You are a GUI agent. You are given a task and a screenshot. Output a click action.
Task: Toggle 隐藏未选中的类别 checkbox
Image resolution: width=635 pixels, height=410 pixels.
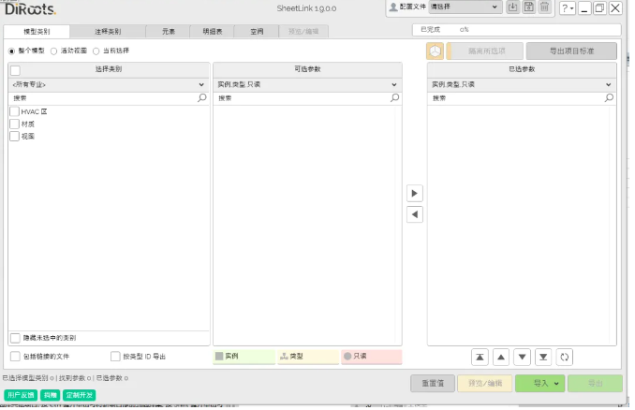coord(15,338)
